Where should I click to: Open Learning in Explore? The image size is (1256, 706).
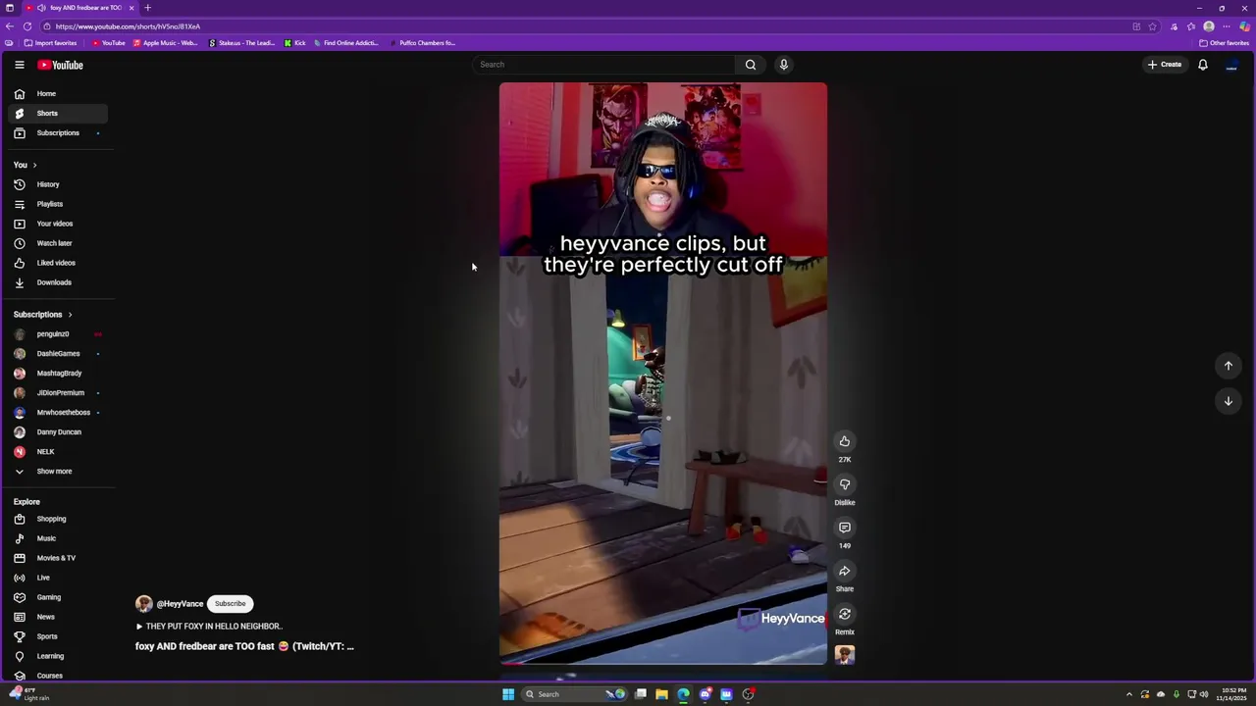pos(59,656)
